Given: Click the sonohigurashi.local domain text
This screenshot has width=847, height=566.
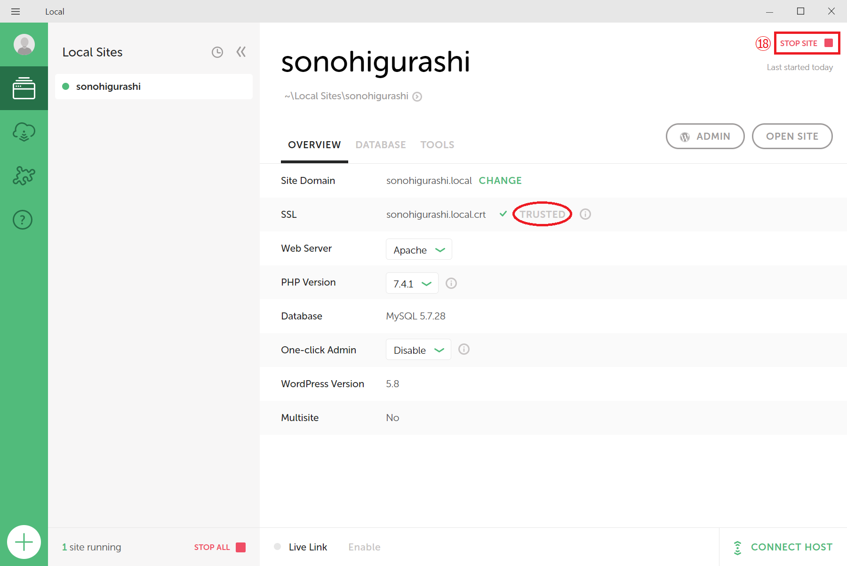Looking at the screenshot, I should click(x=429, y=181).
